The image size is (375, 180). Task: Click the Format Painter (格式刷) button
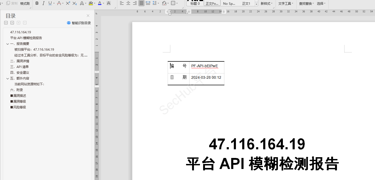25,3
